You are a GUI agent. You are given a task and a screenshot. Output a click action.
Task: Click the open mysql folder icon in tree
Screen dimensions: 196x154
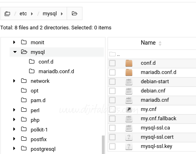pyautogui.click(x=24, y=52)
